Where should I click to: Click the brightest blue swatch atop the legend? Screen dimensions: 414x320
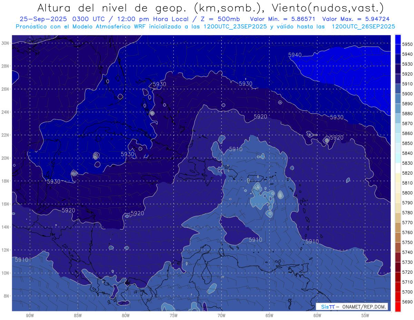tap(398, 39)
